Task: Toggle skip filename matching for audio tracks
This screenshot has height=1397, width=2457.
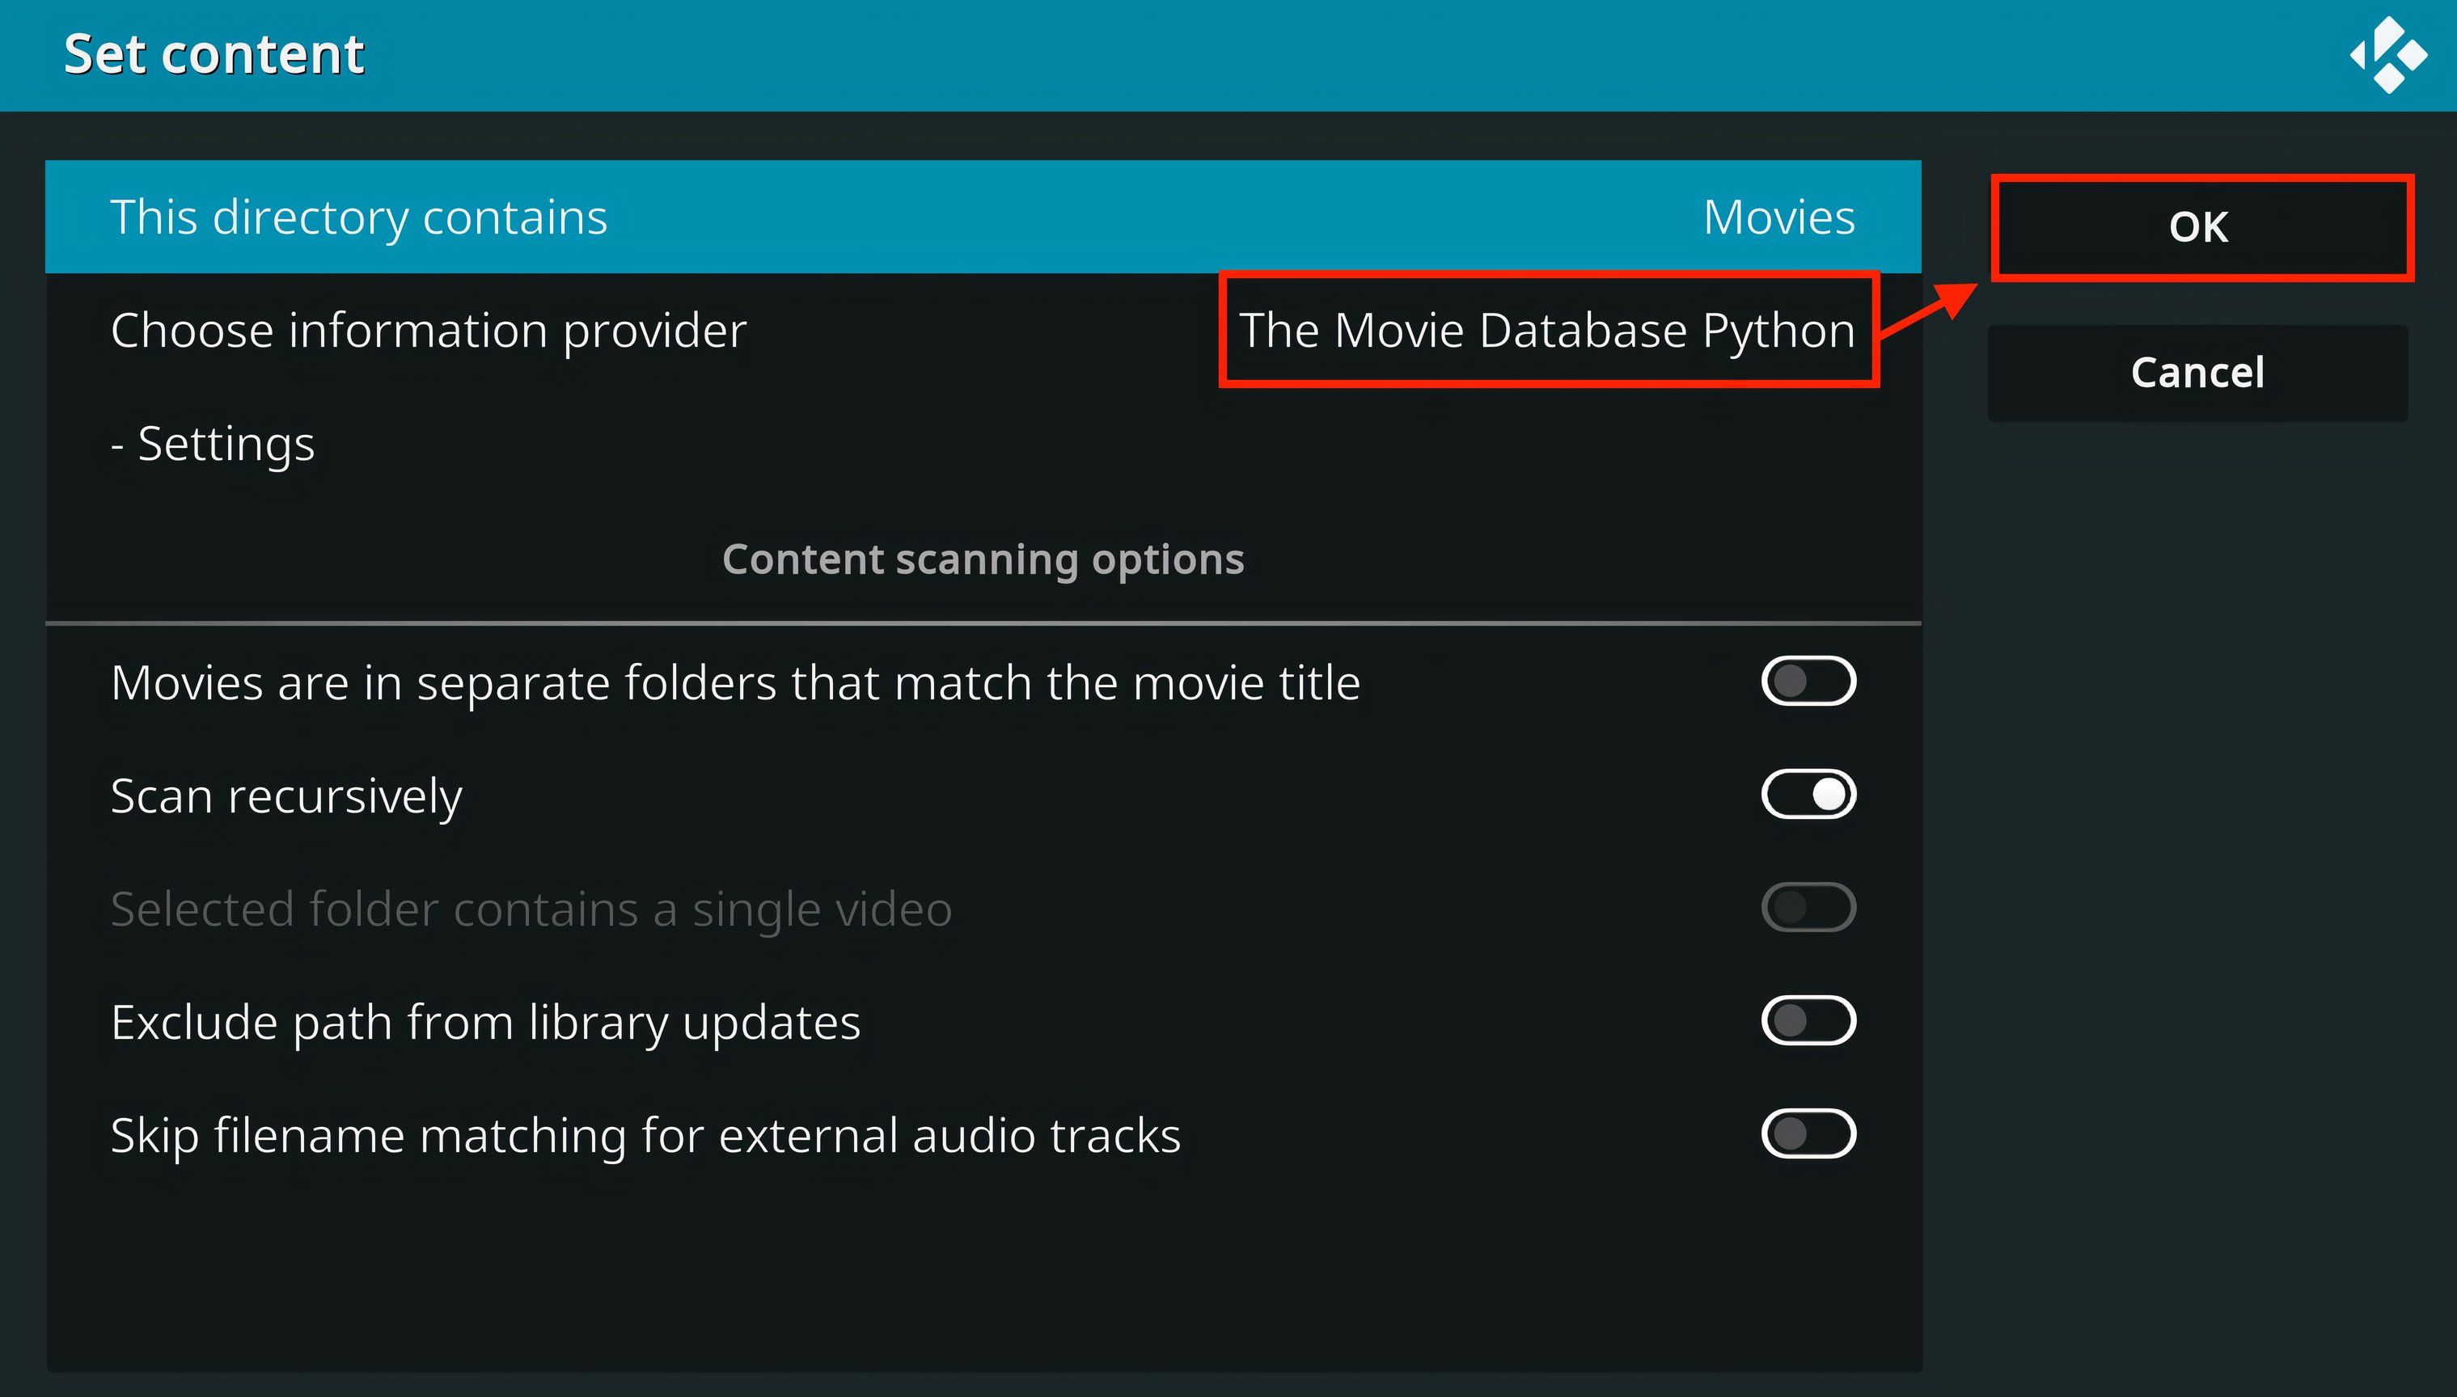Action: [1808, 1134]
